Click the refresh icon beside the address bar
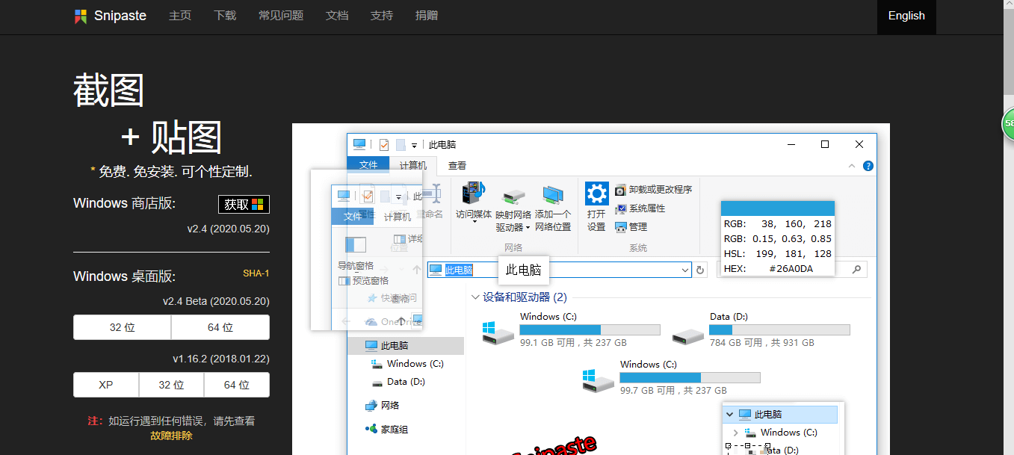Image resolution: width=1014 pixels, height=455 pixels. (x=699, y=270)
